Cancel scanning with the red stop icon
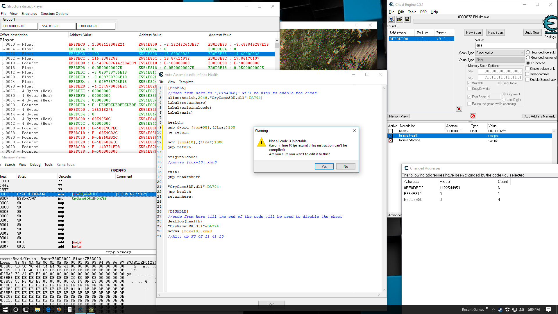 click(473, 116)
